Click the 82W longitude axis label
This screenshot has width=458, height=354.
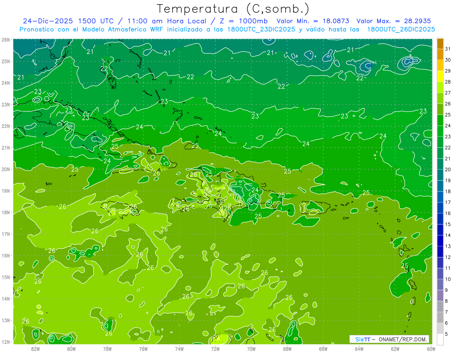click(35, 349)
